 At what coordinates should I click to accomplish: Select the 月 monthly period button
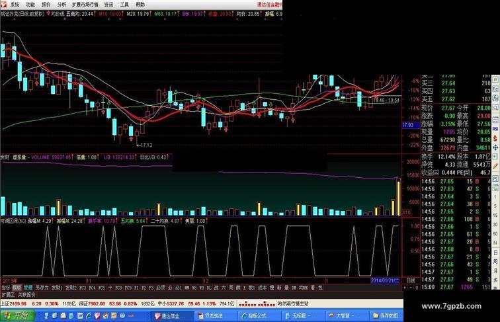coord(495,270)
